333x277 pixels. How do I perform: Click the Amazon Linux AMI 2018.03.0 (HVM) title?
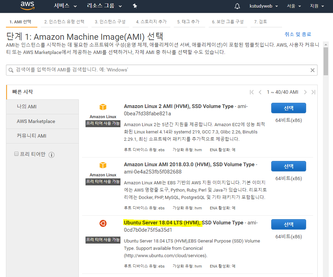point(189,164)
